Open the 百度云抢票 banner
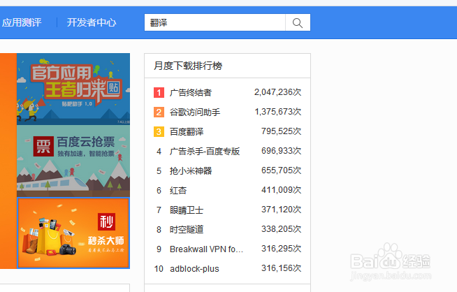Screen dimensions: 457x292 73,161
